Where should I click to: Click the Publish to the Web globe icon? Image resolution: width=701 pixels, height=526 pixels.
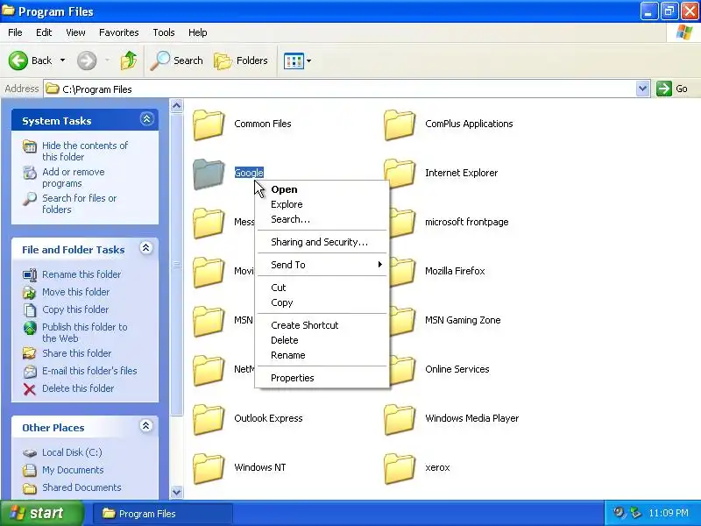(x=30, y=328)
